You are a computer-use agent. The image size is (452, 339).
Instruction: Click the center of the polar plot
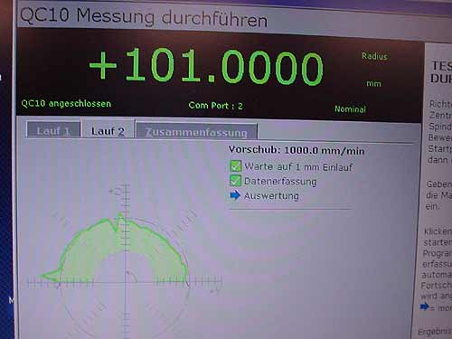pos(126,282)
